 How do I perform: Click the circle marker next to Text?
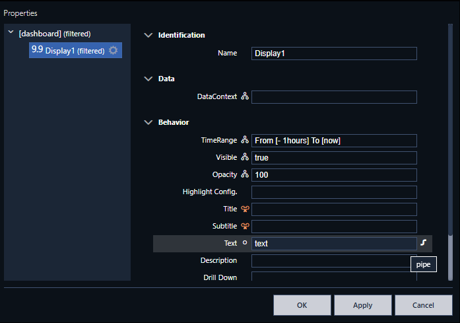point(245,244)
